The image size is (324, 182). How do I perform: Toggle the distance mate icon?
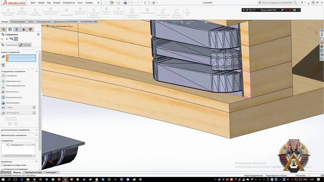pos(3,108)
